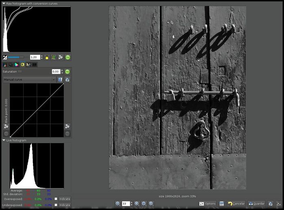The image size is (284, 210).
Task: Click the Saturation slider handle
Action: tap(20, 72)
